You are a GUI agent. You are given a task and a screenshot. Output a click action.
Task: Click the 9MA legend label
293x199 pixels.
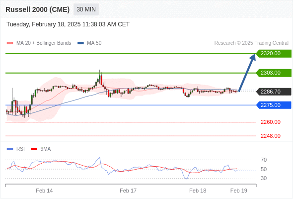[46, 149]
